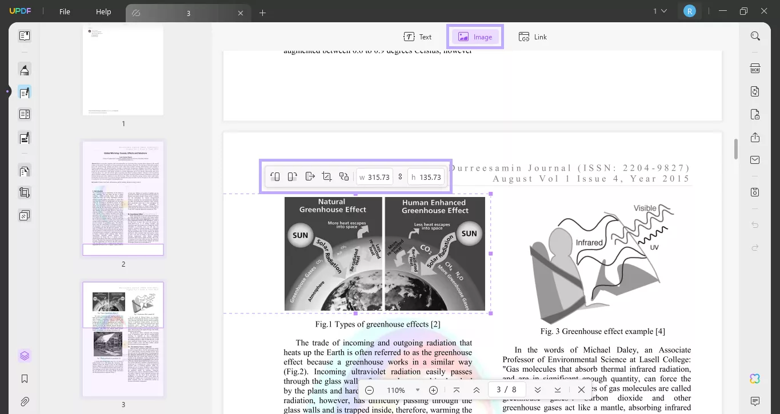780x414 pixels.
Task: Click the 110% zoom value
Action: pyautogui.click(x=396, y=390)
